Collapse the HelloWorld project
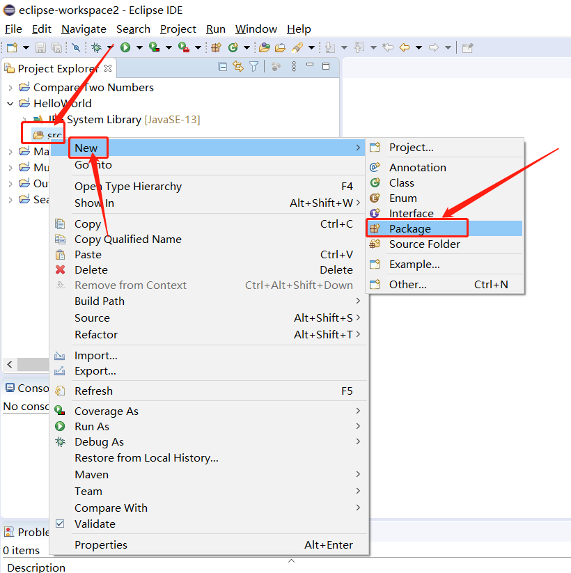Screen dimensions: 571x573 tap(10, 104)
